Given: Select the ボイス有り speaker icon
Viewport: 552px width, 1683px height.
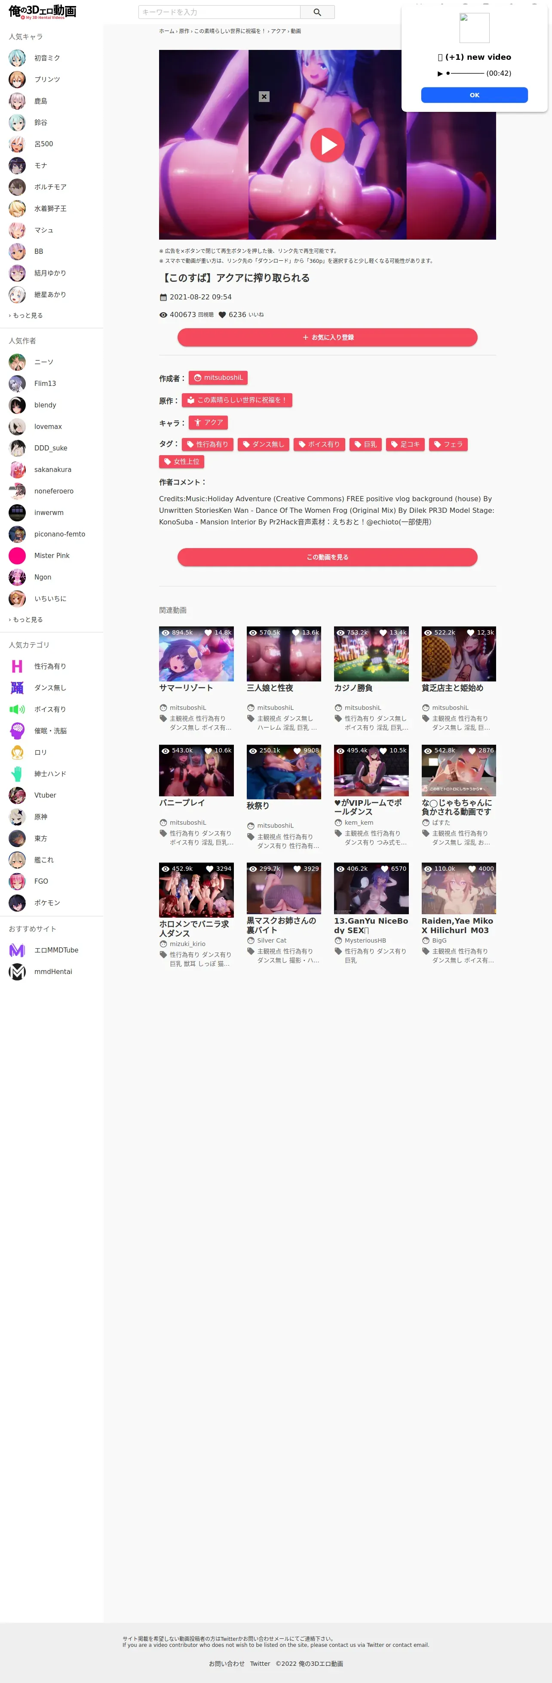Looking at the screenshot, I should [x=17, y=709].
